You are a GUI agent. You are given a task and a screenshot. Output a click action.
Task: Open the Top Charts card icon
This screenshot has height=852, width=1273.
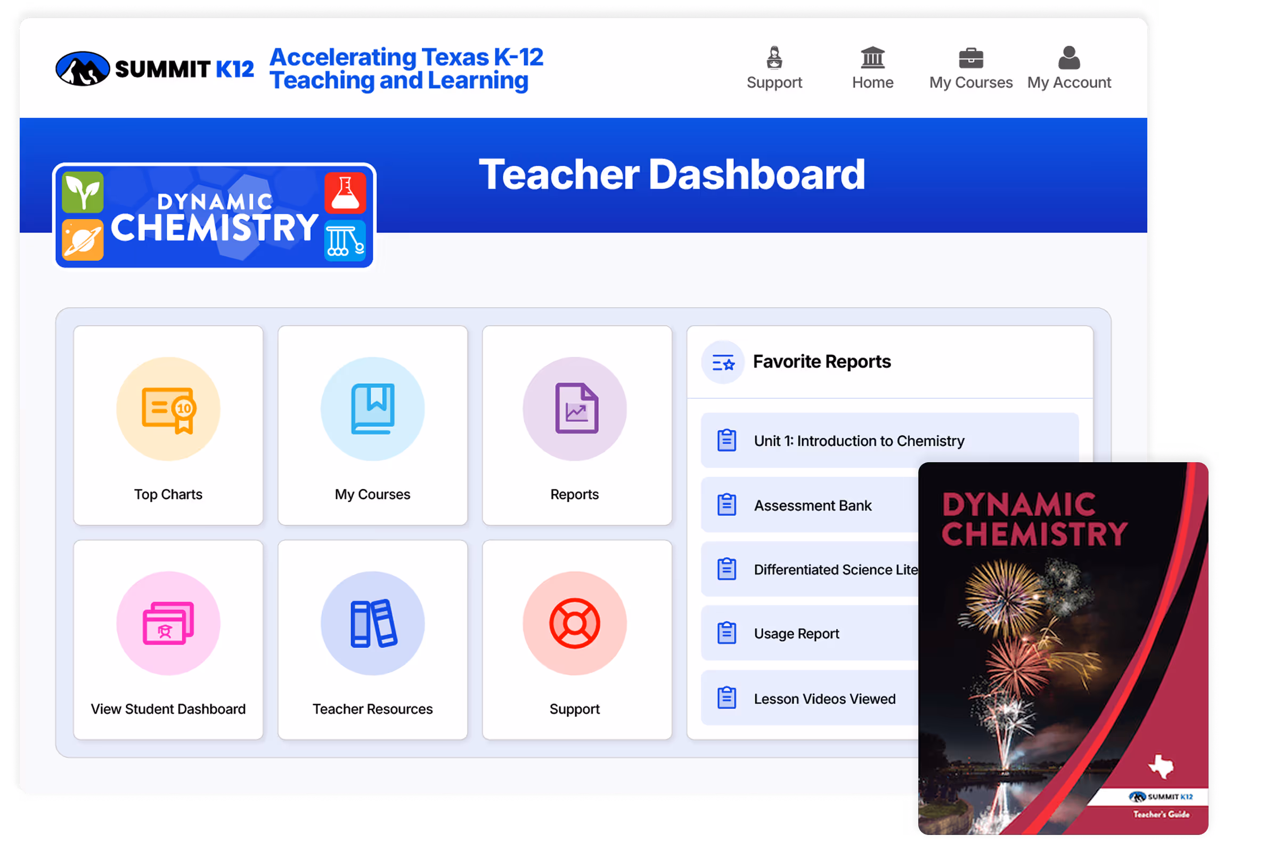click(168, 408)
